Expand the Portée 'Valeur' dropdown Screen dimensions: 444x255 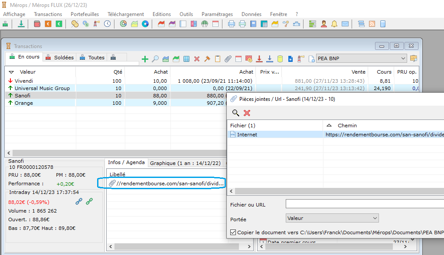(332, 218)
